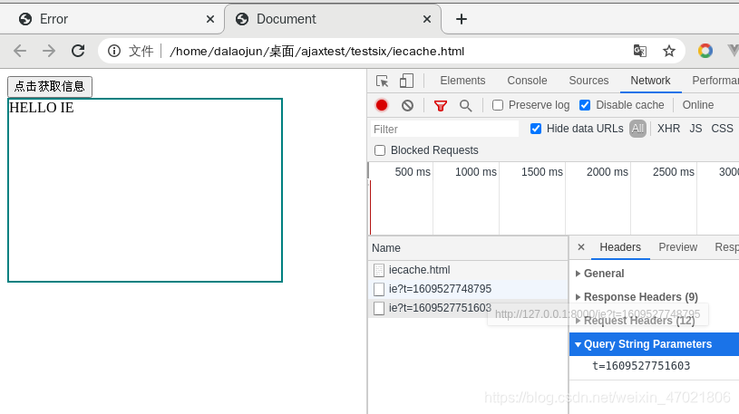Toggle the network filter funnel icon
The width and height of the screenshot is (739, 414).
coord(440,105)
